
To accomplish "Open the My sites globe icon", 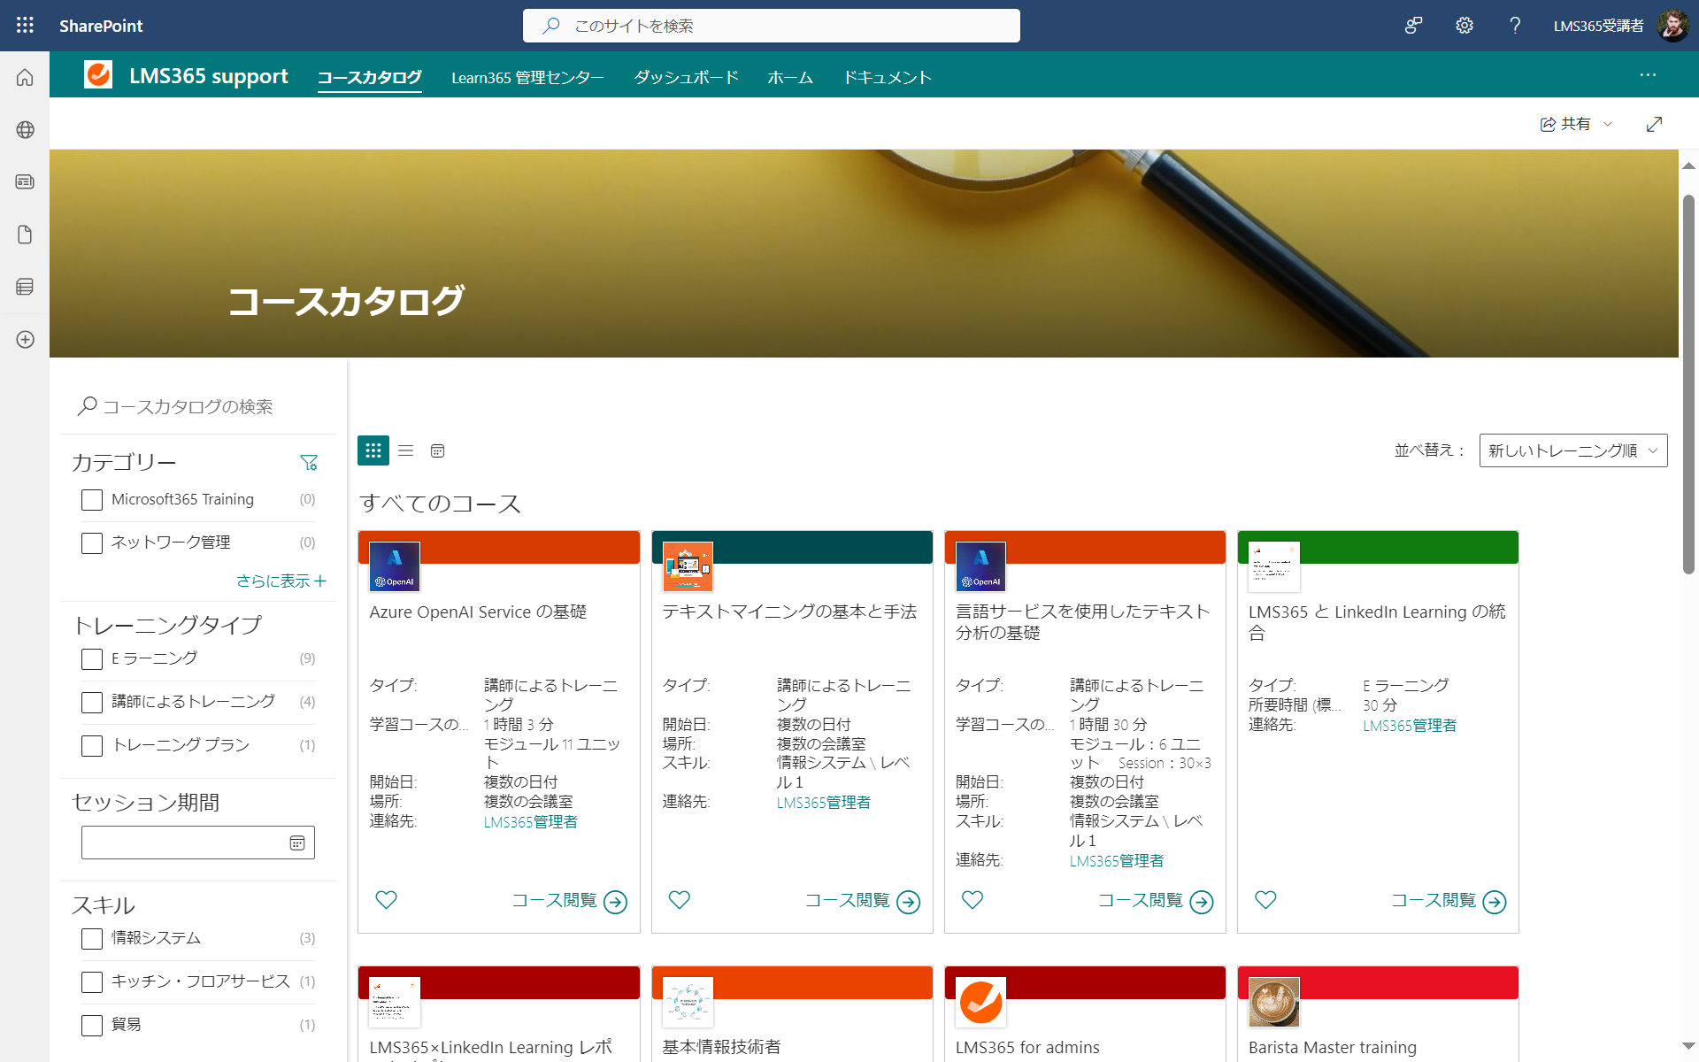I will pyautogui.click(x=25, y=130).
